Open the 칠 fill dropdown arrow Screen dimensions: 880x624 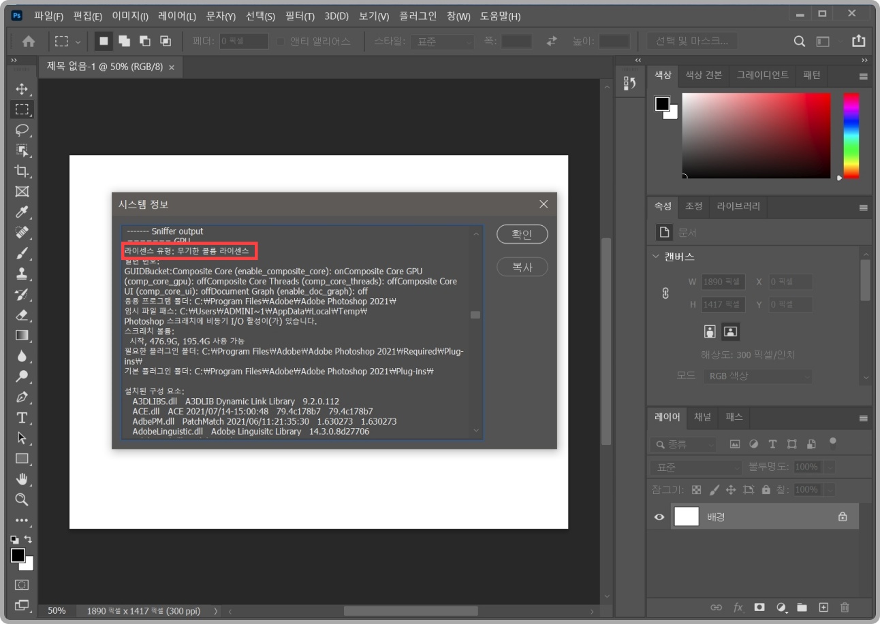click(830, 489)
